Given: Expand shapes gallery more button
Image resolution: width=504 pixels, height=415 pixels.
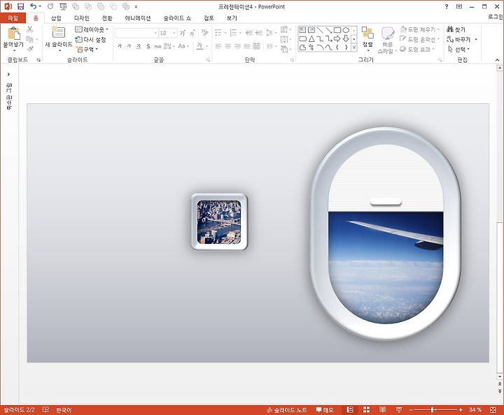Looking at the screenshot, I should 354,48.
